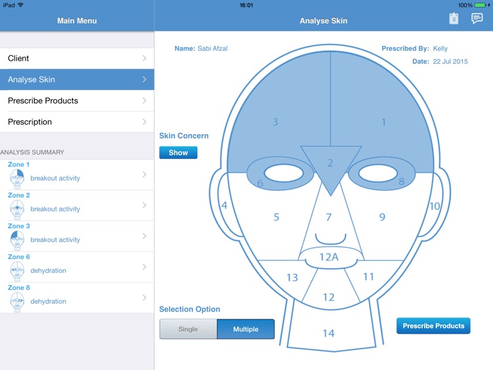This screenshot has width=493, height=370.
Task: Deselect forehead zone 1 on face map
Action: tap(383, 122)
